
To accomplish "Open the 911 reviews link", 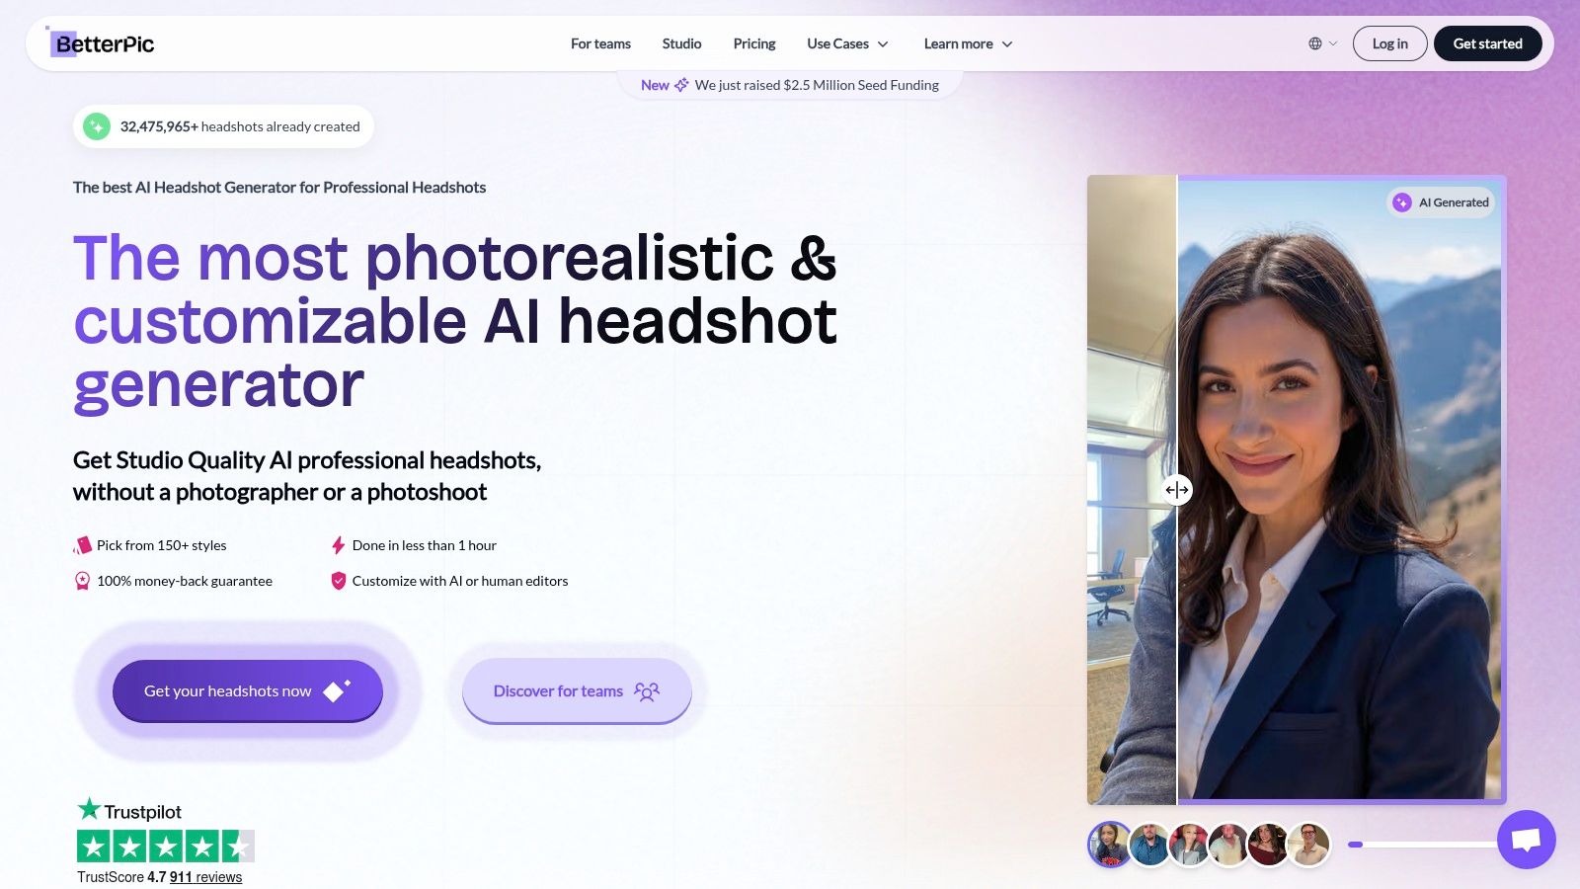I will [207, 876].
